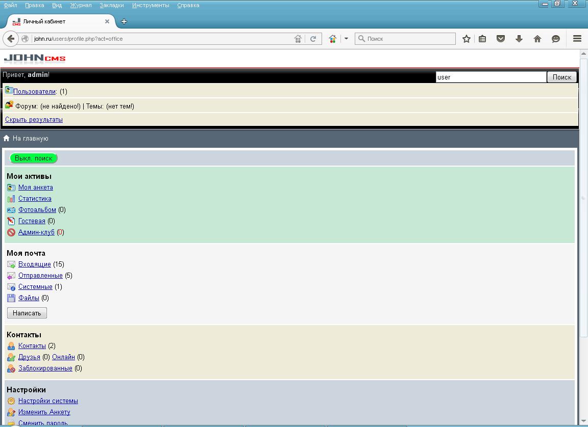Click the Моя анкета profile icon
588x427 pixels.
pyautogui.click(x=11, y=187)
